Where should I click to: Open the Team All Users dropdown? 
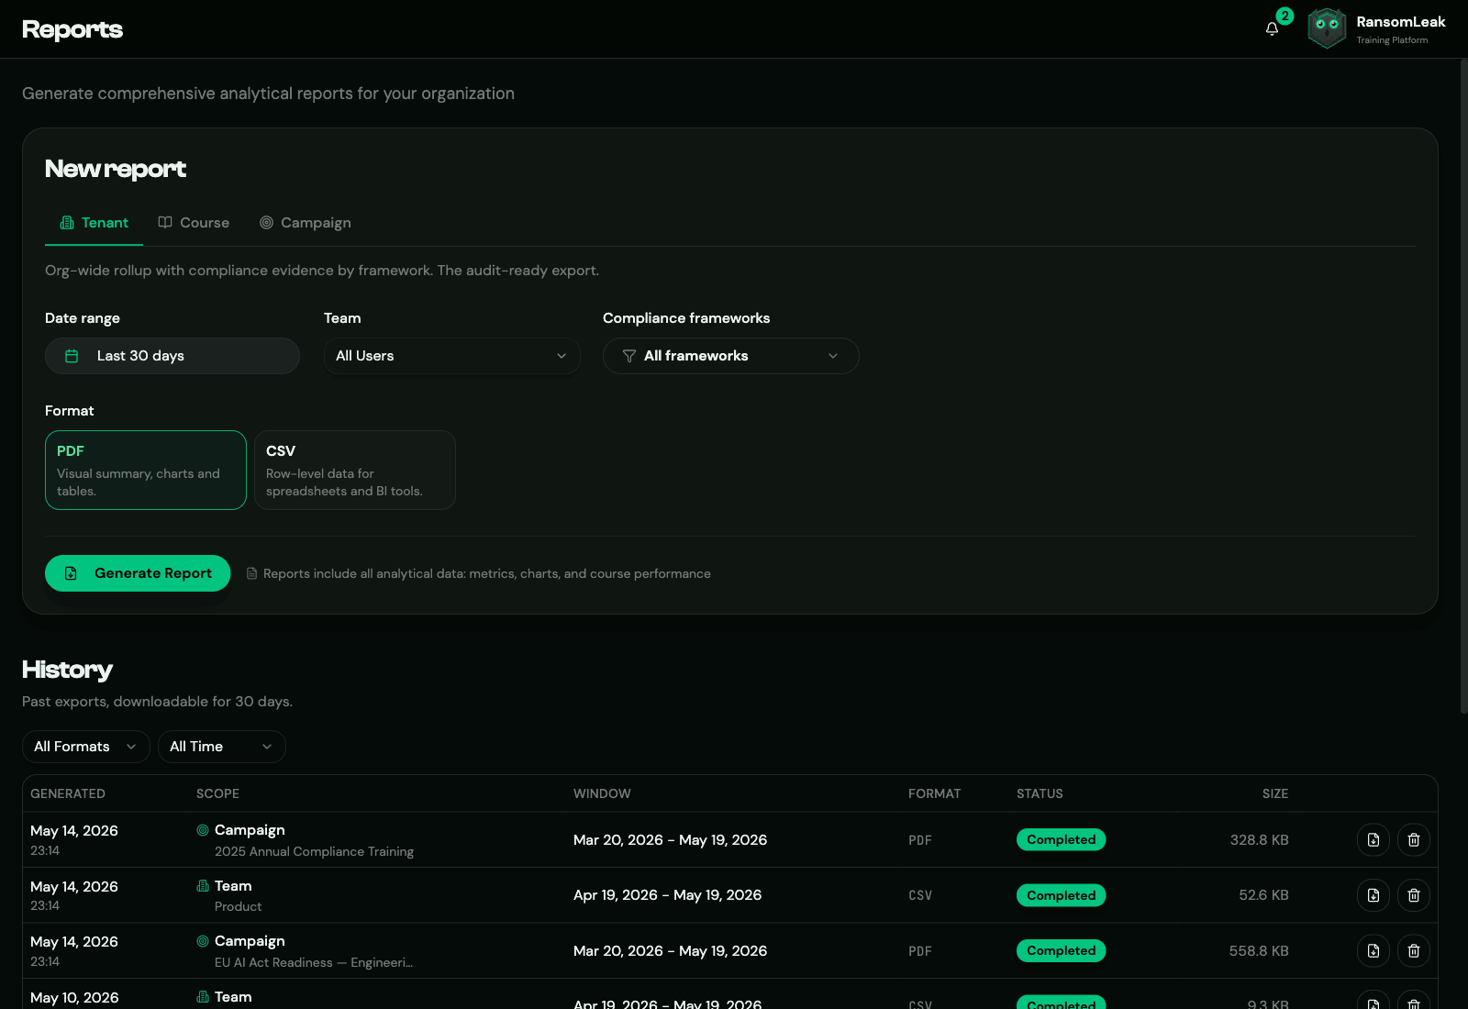(452, 356)
